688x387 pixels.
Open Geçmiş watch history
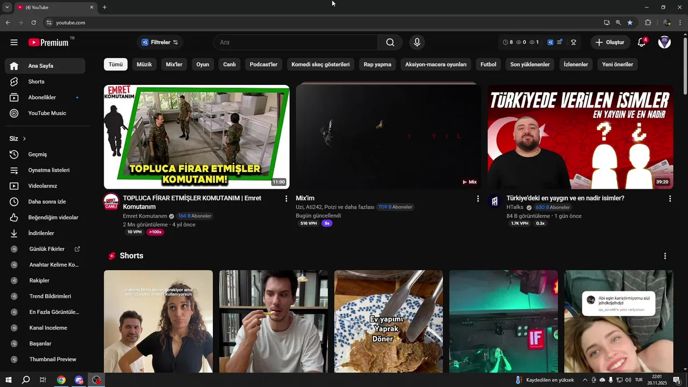(x=45, y=154)
